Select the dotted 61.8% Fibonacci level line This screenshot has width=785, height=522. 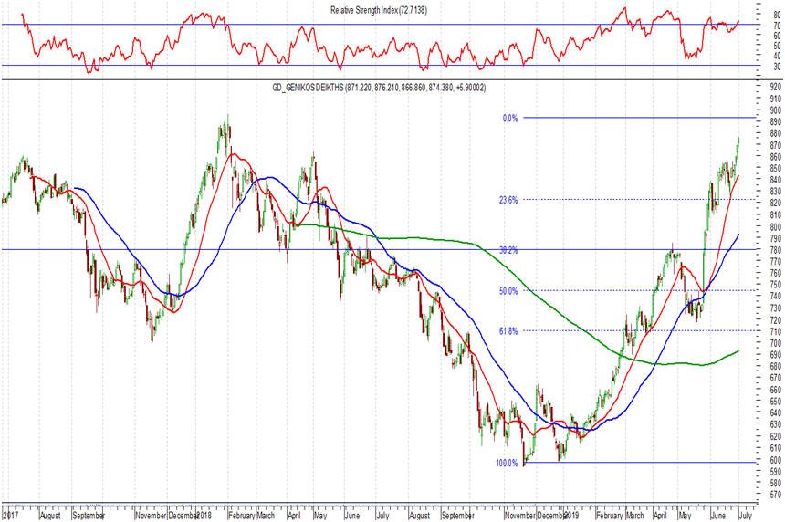(639, 330)
